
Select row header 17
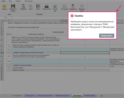coord(2,61)
